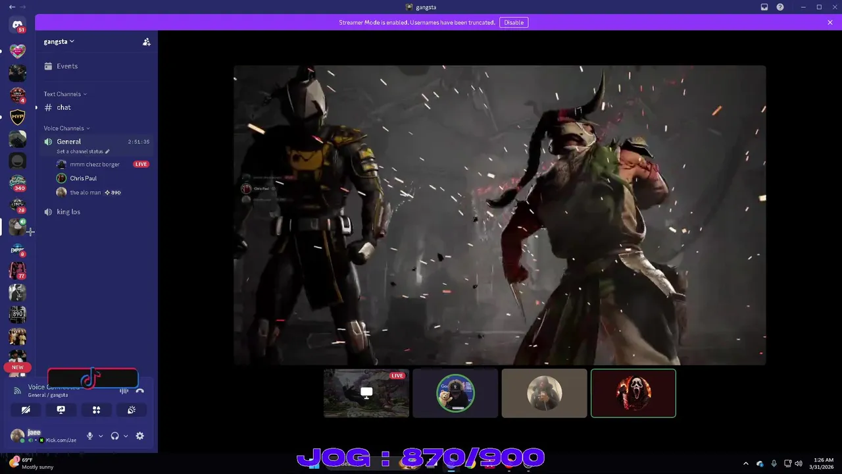Select user the alo man

click(86, 192)
